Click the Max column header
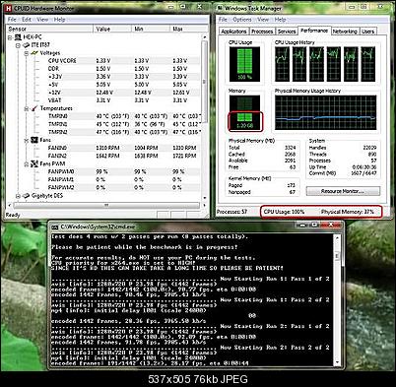The width and height of the screenshot is (396, 387). tap(189, 29)
